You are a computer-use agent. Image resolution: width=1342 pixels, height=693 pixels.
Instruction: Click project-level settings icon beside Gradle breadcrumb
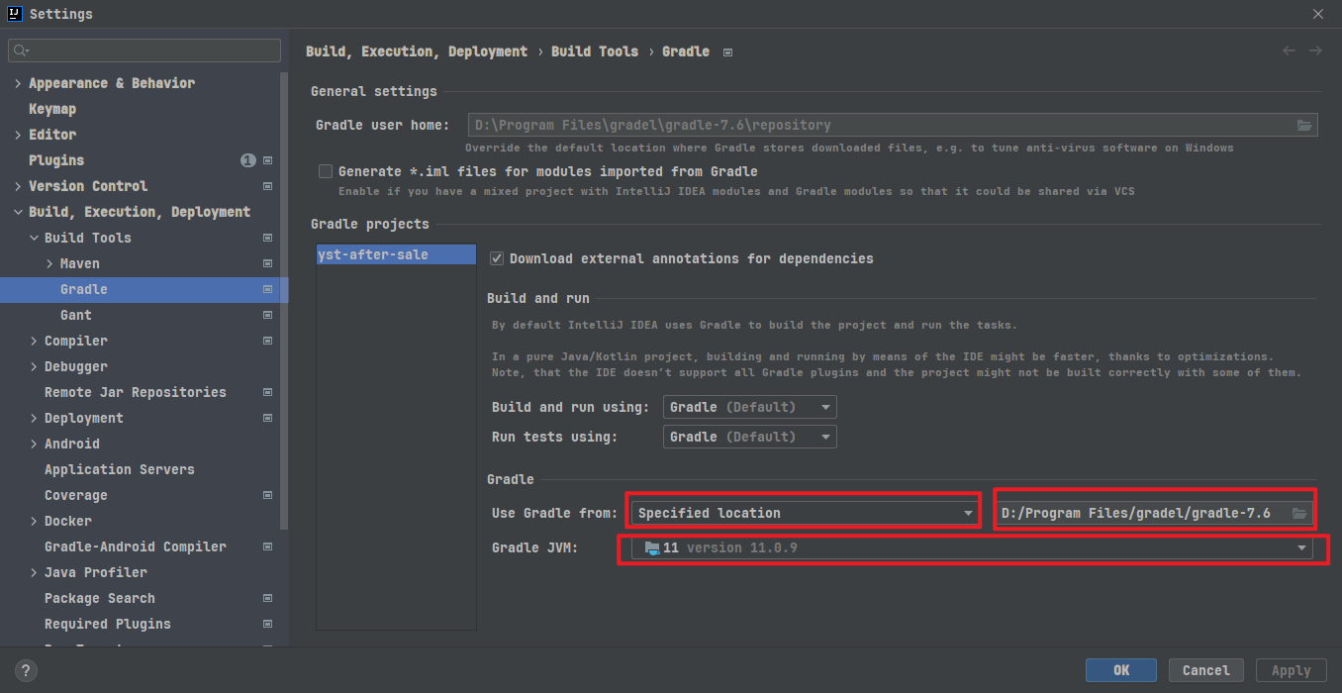pyautogui.click(x=728, y=51)
